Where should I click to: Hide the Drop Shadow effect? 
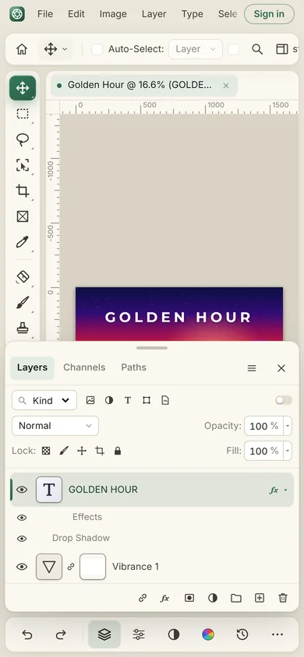22,539
